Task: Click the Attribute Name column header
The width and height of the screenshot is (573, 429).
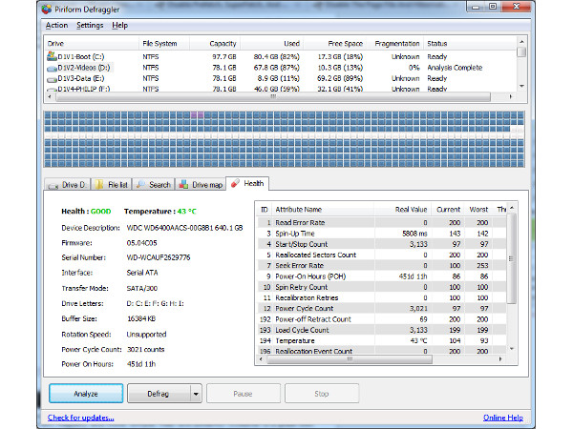Action: tap(323, 210)
